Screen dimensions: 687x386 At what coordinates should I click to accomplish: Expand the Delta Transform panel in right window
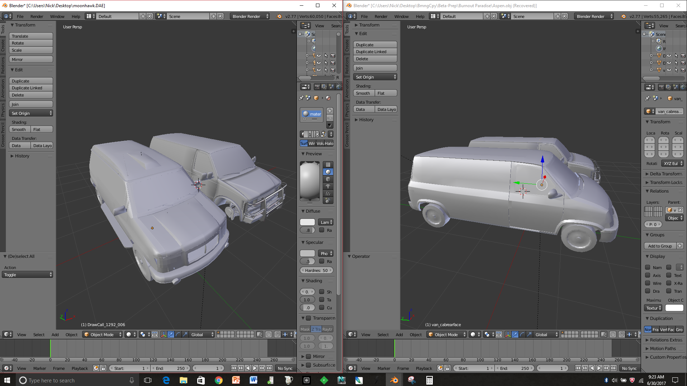(665, 174)
